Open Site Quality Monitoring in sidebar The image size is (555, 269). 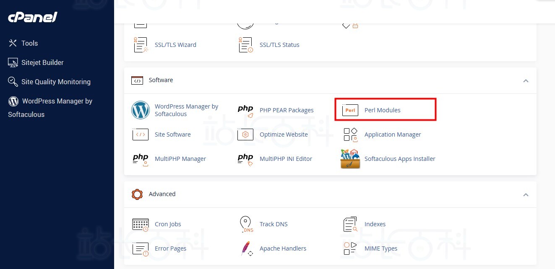click(x=56, y=82)
